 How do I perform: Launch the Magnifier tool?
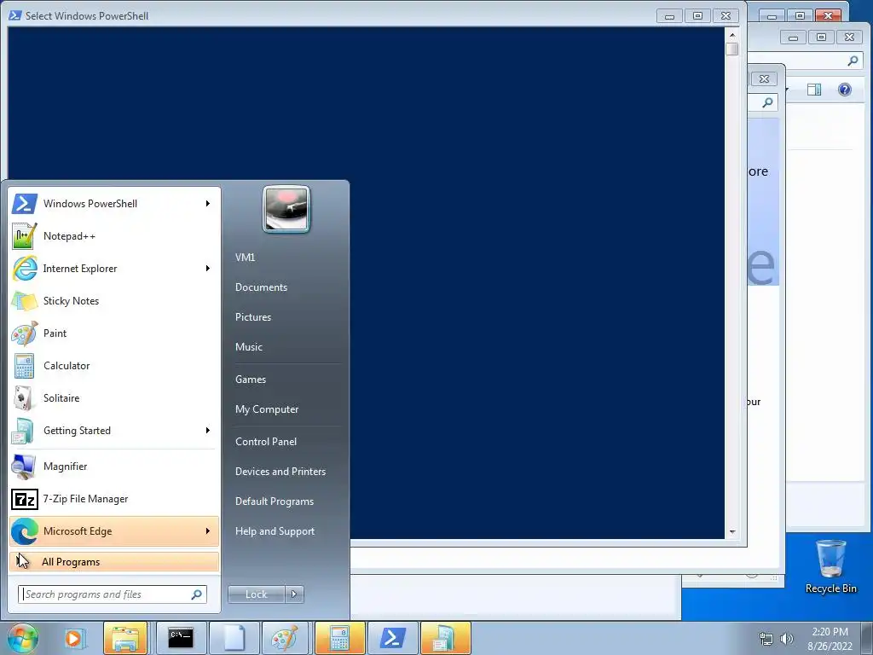click(114, 467)
